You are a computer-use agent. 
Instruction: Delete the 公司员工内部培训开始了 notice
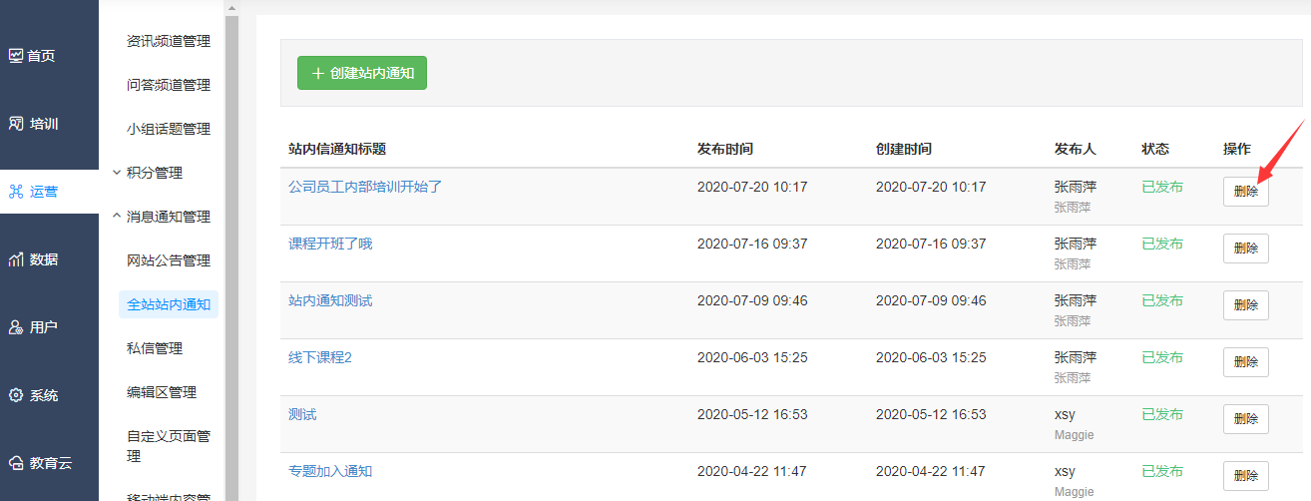pyautogui.click(x=1246, y=192)
